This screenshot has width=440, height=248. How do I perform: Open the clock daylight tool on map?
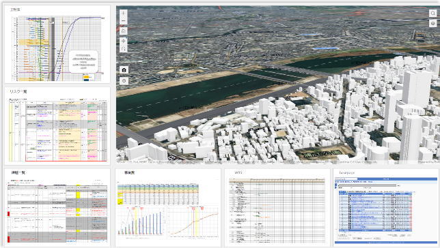click(124, 81)
